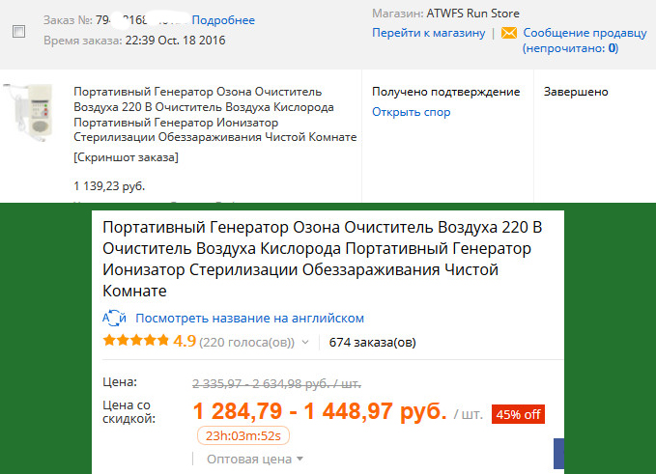656x474 pixels.
Task: Expand the rating votes dropdown chevron
Action: (x=305, y=343)
